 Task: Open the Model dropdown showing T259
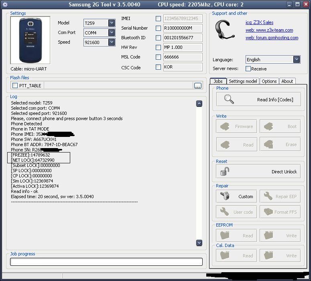pos(112,23)
